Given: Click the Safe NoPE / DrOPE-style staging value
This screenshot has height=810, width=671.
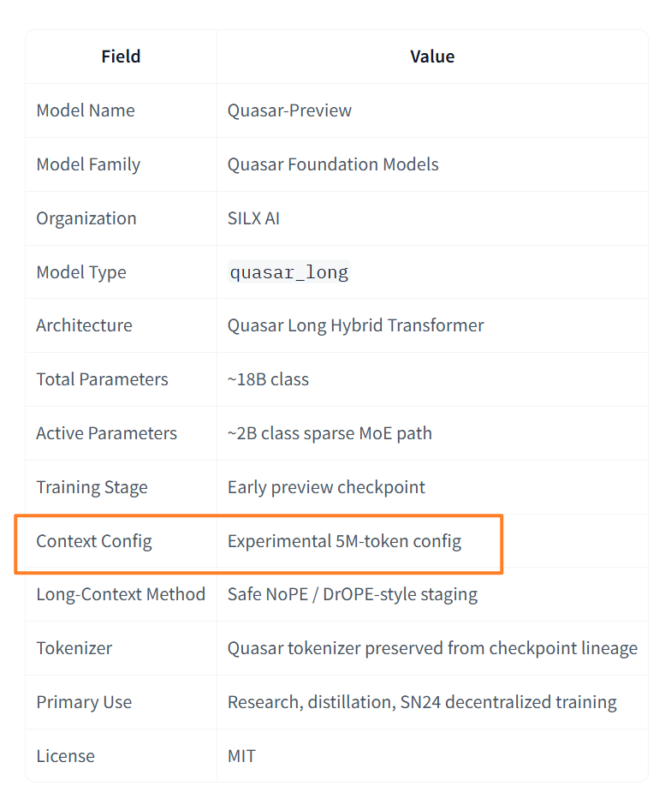Looking at the screenshot, I should [x=353, y=594].
